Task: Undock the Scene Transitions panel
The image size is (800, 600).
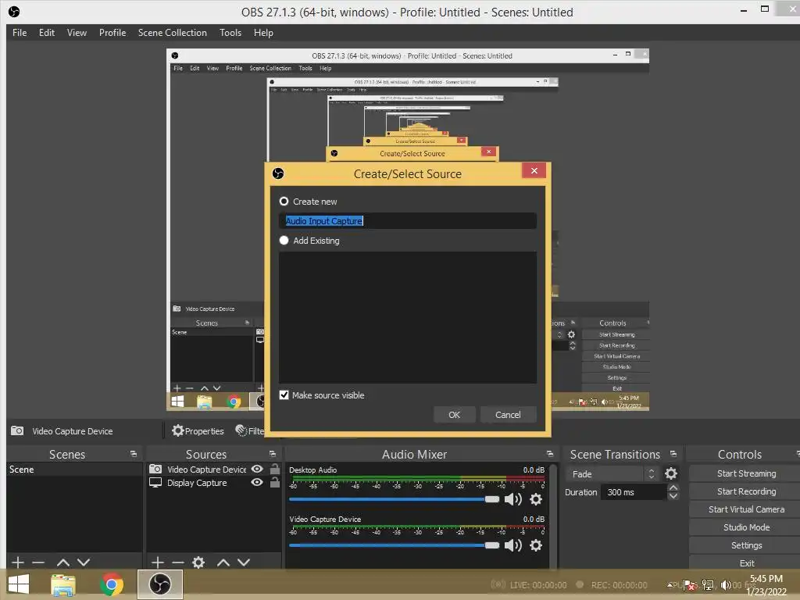Action: pos(673,454)
